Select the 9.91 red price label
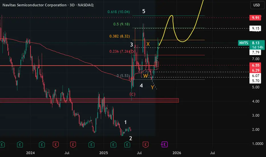 coord(255,18)
